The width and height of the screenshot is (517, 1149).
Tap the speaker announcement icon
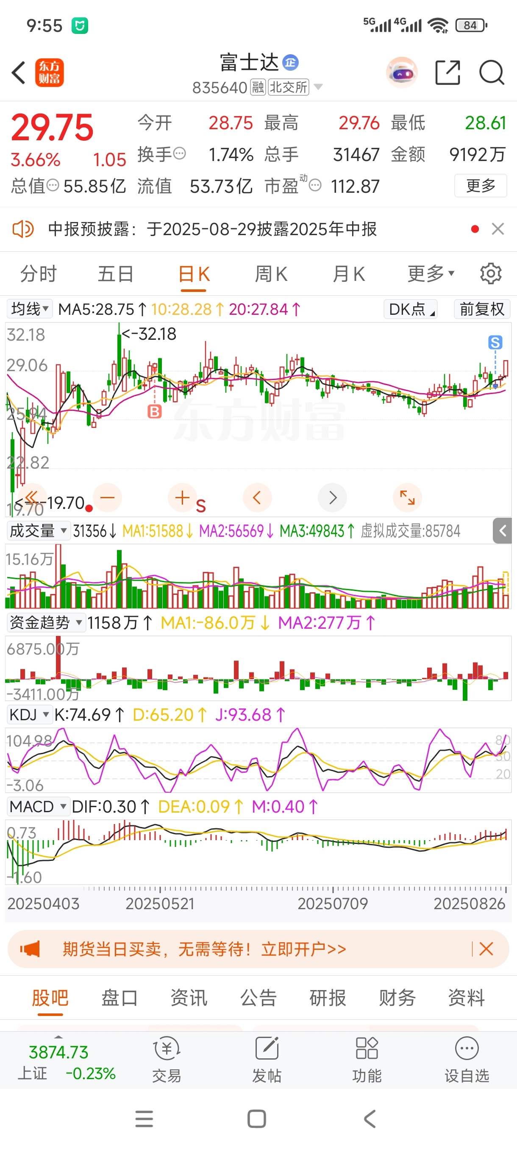(23, 229)
